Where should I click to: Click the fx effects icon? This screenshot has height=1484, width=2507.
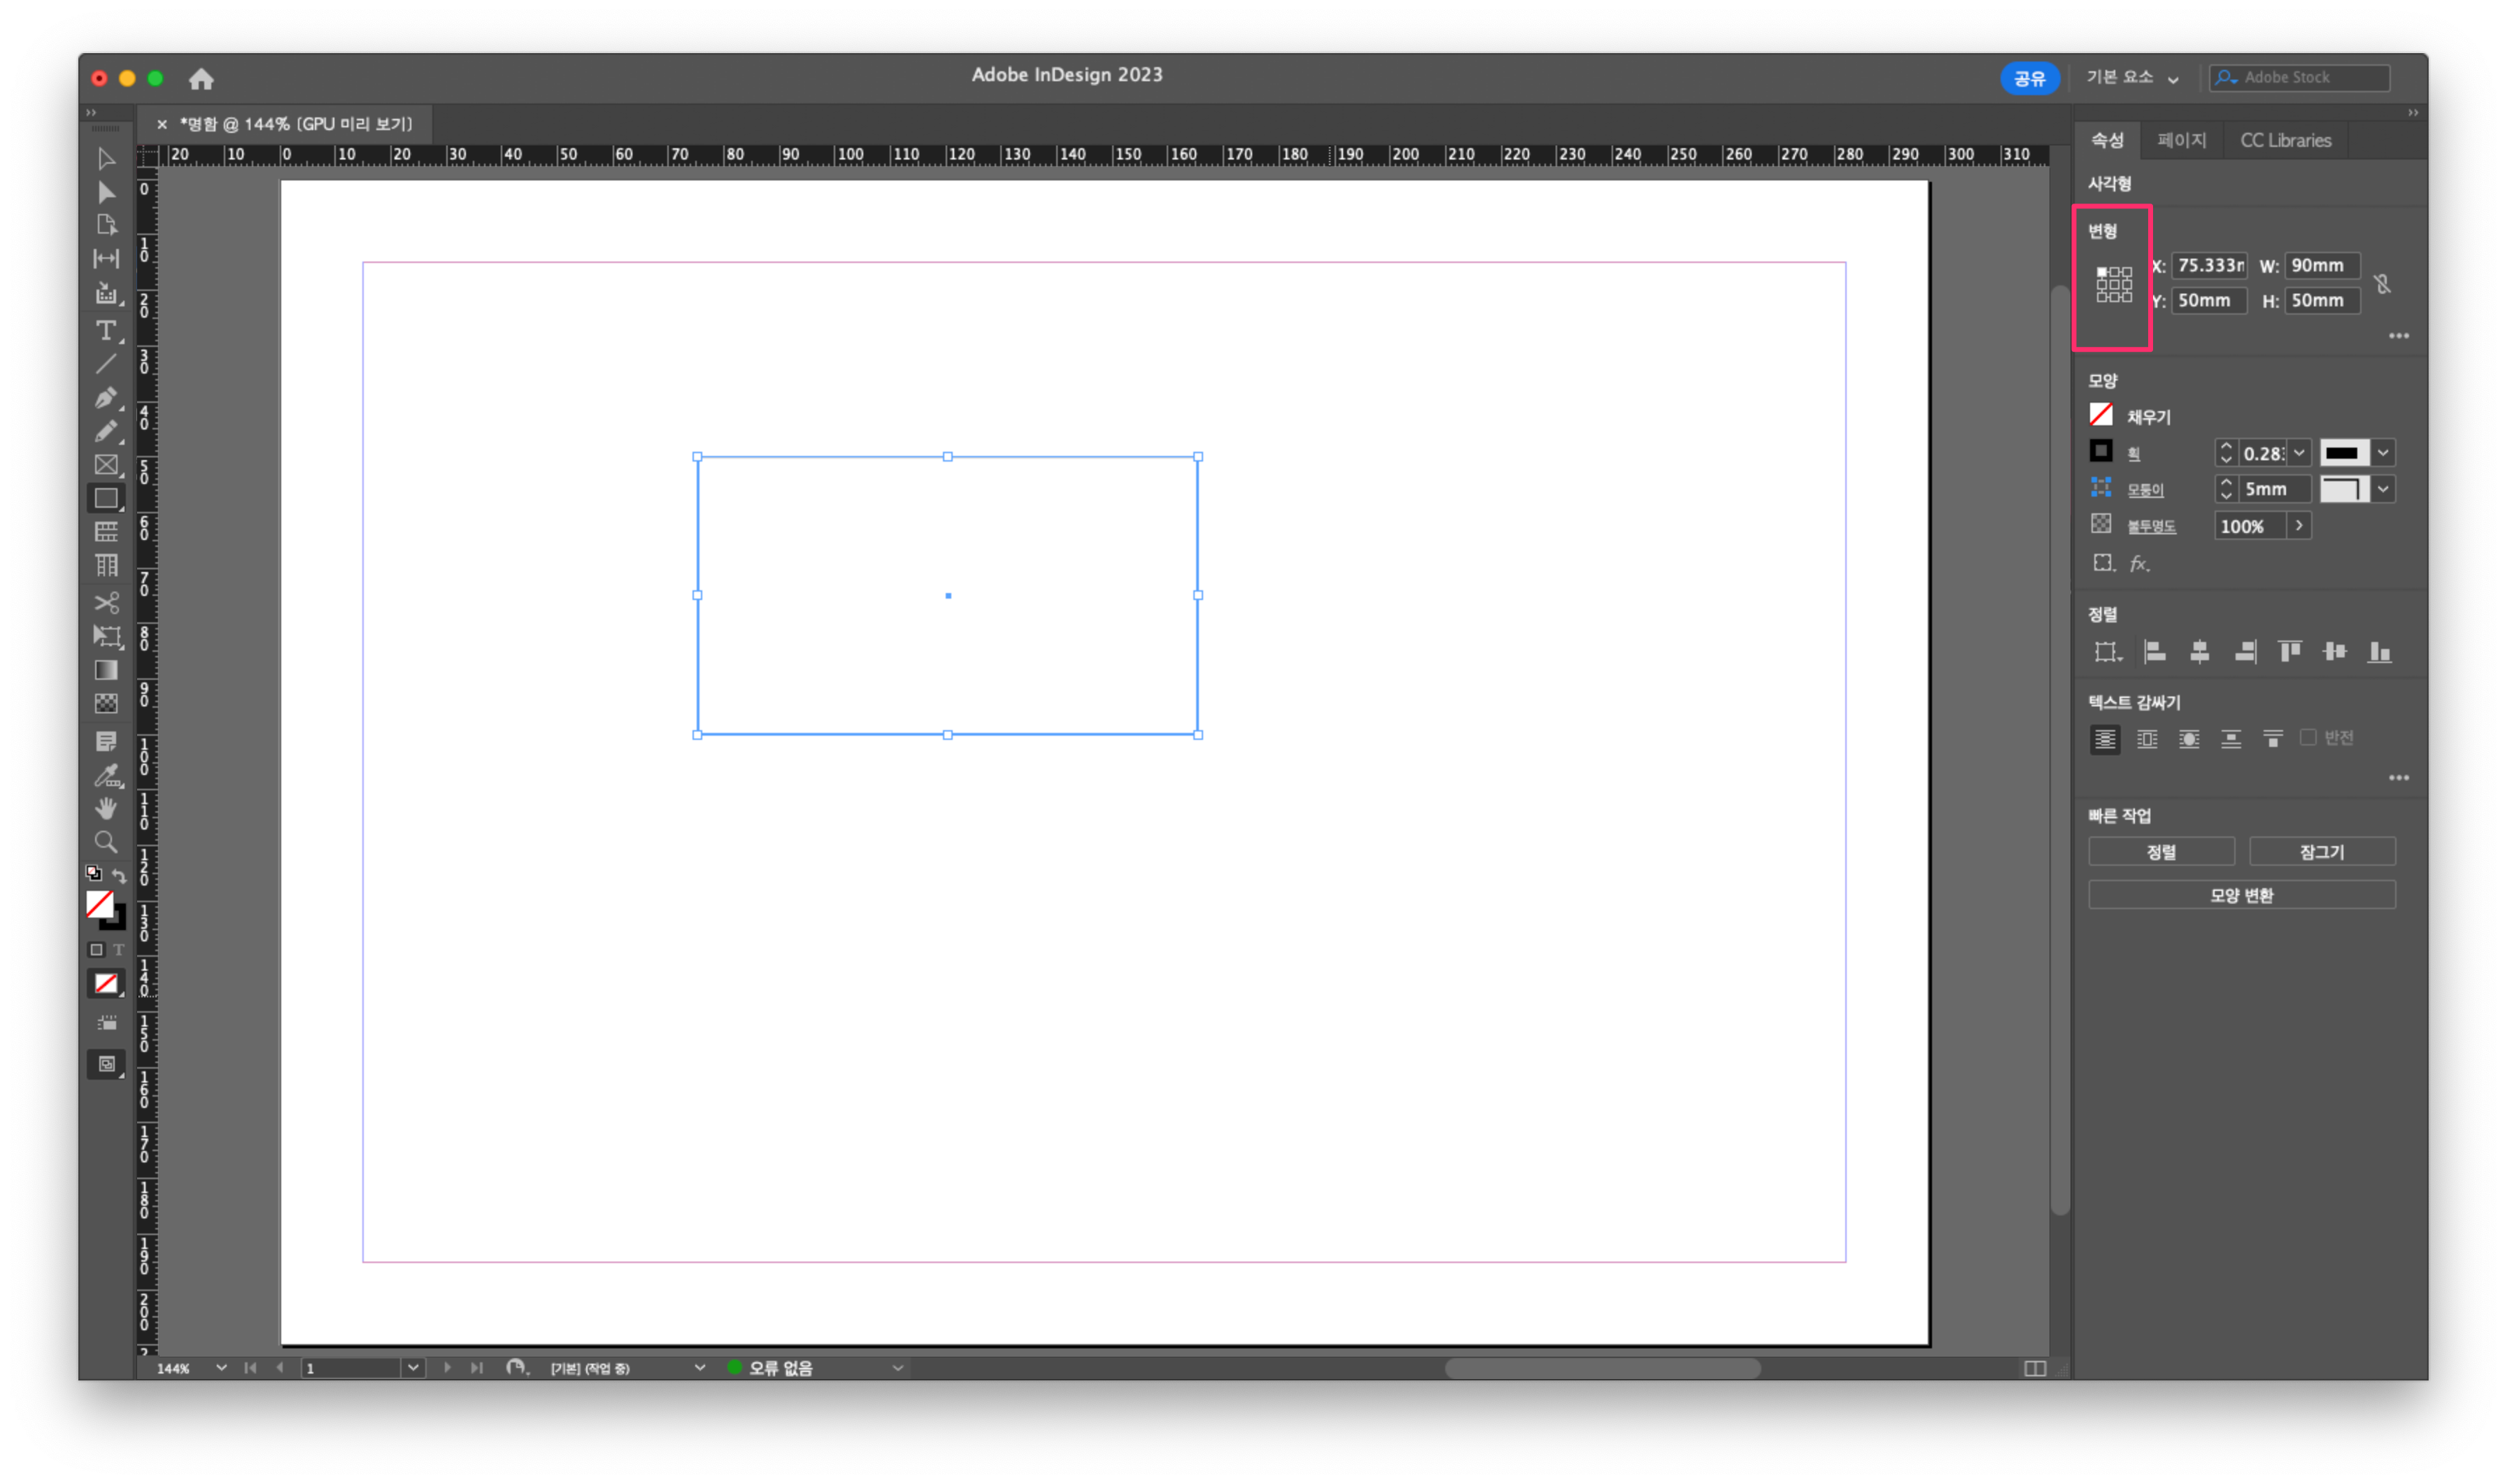[x=2139, y=564]
